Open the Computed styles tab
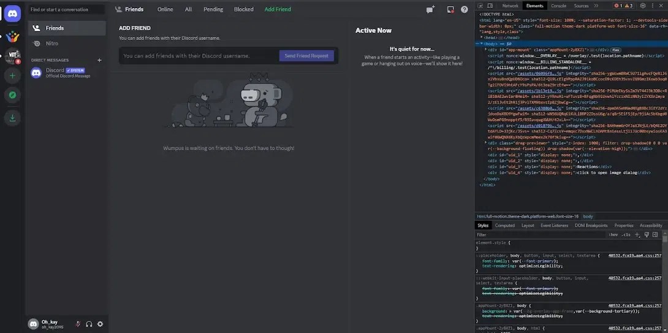668x333 pixels. coord(505,225)
